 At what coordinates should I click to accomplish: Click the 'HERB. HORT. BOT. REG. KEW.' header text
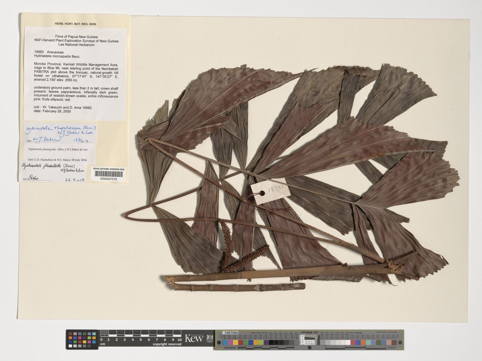(76, 24)
